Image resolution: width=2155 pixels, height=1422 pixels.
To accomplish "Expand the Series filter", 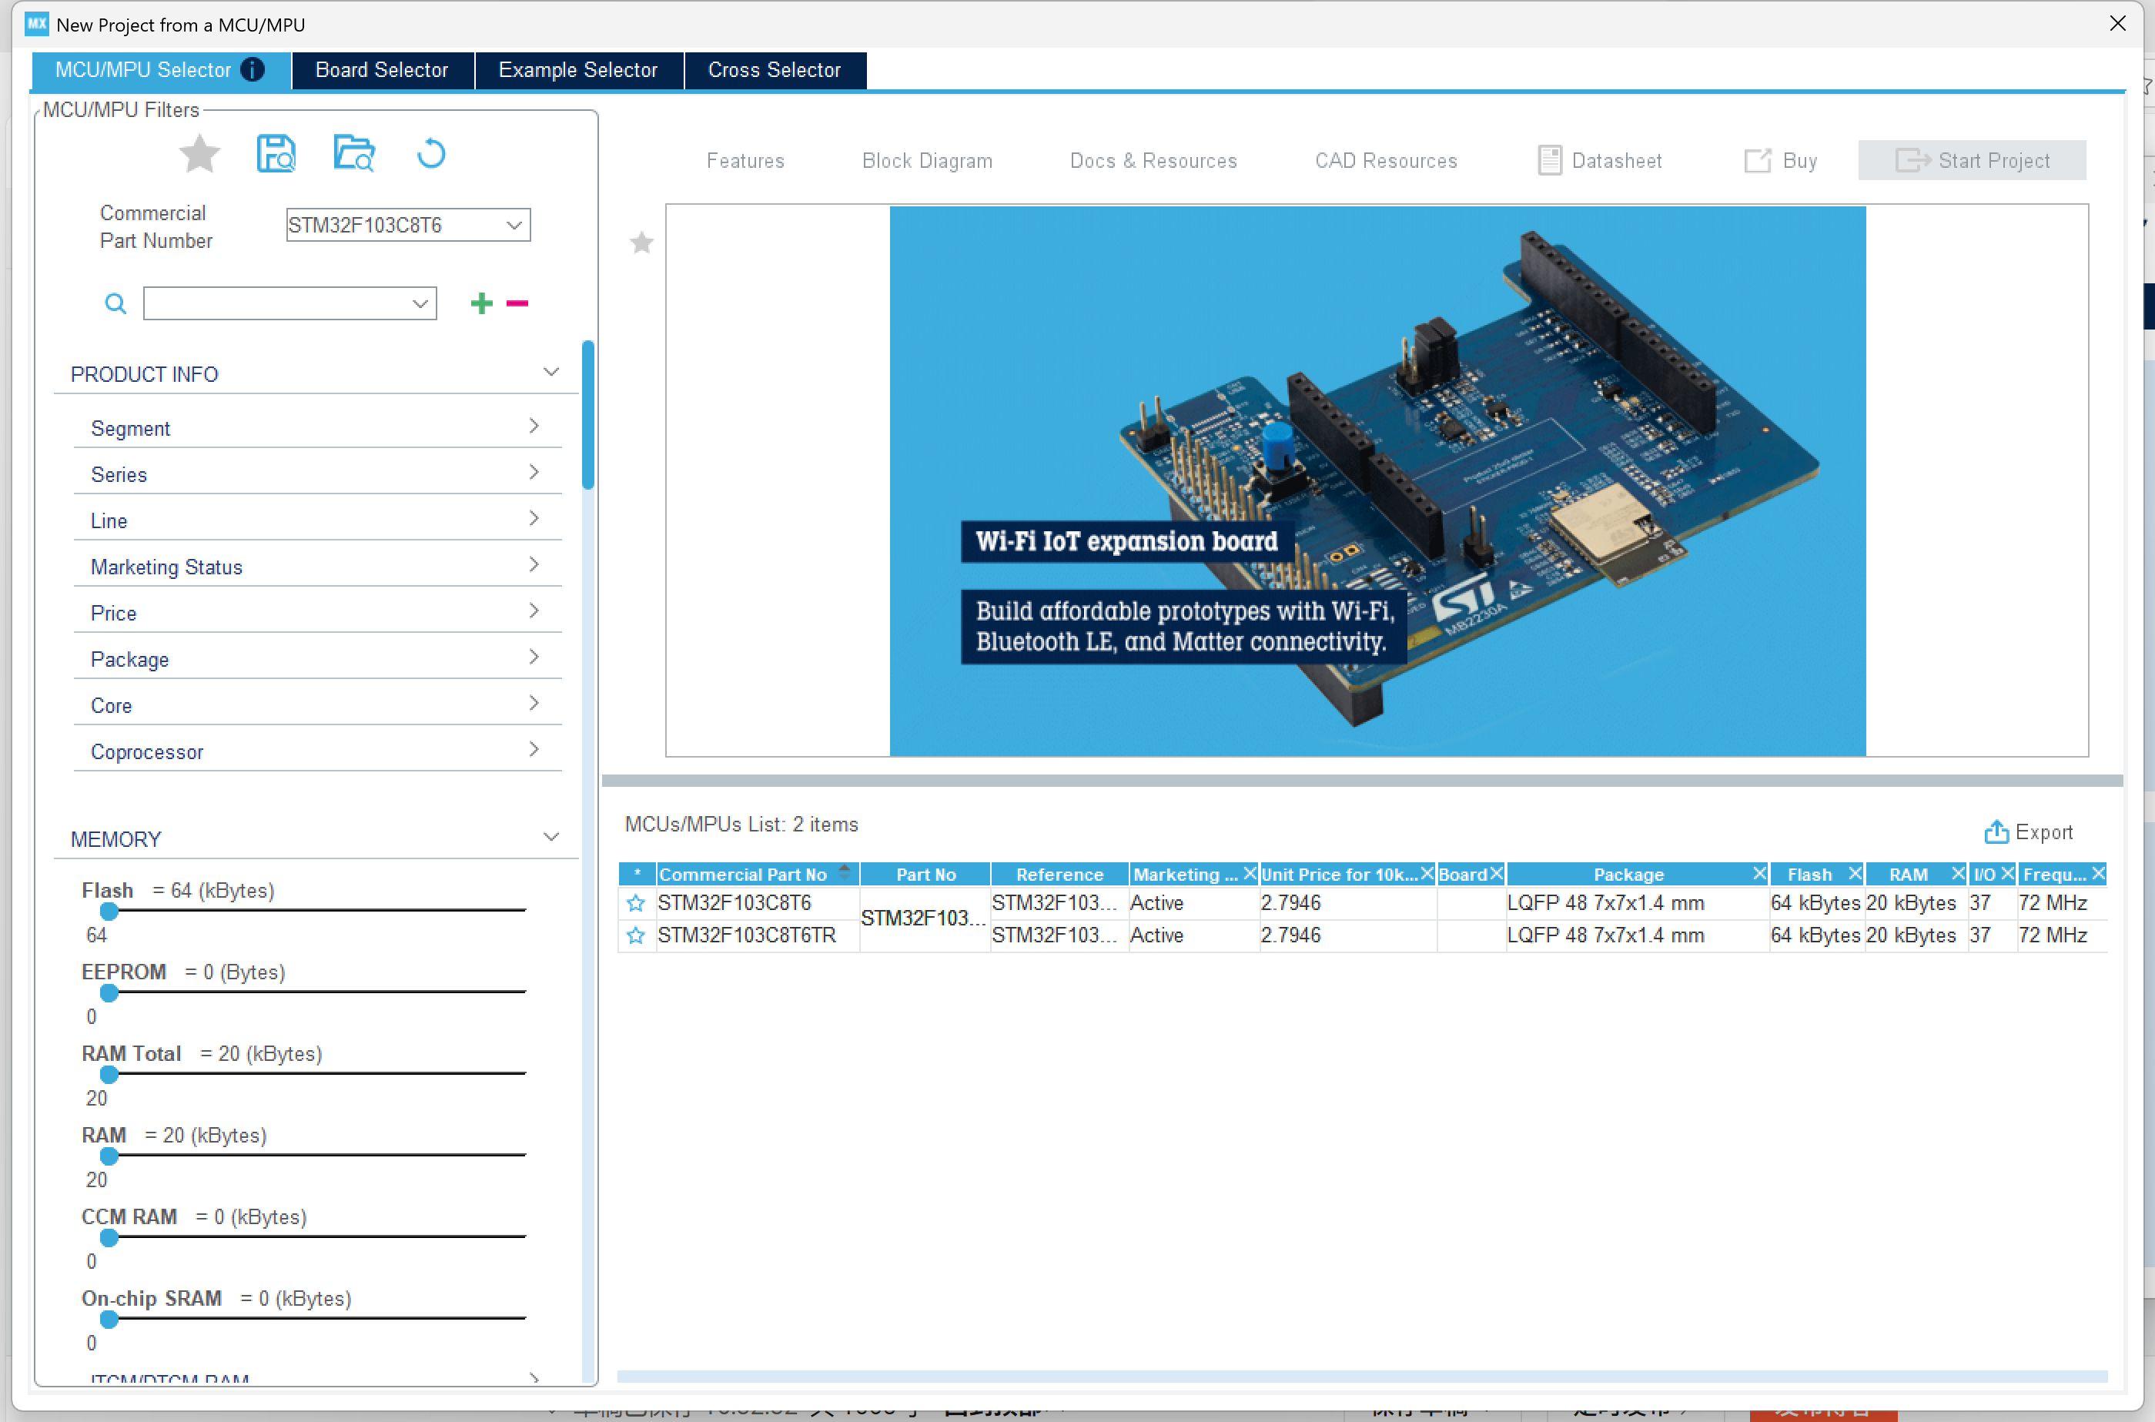I will tap(317, 473).
